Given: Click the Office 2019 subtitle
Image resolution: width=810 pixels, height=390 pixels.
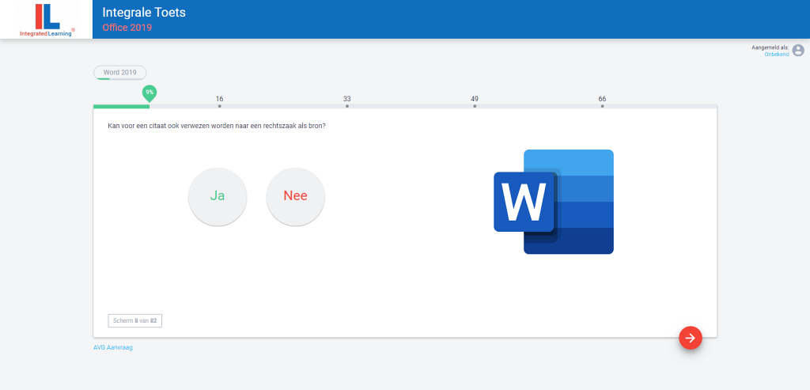Looking at the screenshot, I should (127, 28).
